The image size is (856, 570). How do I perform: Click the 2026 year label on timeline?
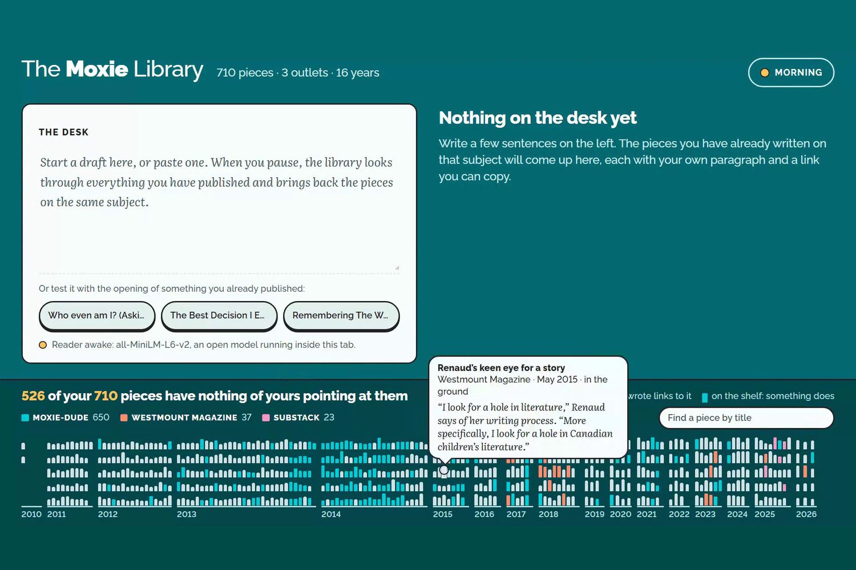[x=806, y=514]
